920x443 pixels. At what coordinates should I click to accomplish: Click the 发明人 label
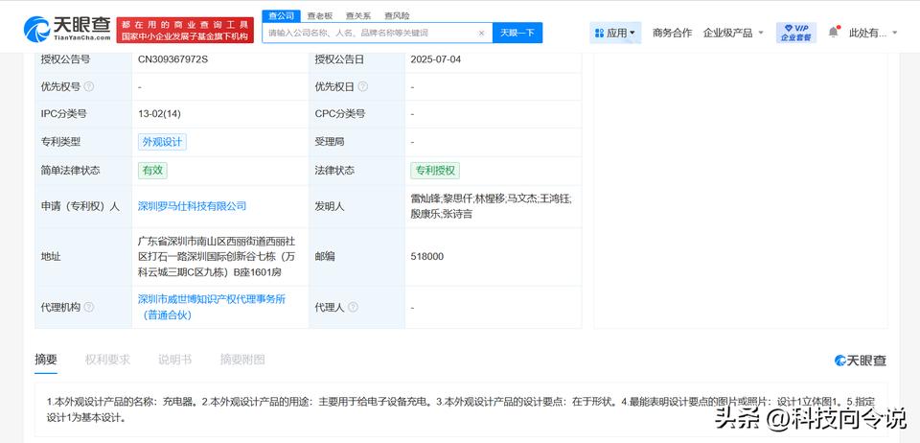[330, 206]
